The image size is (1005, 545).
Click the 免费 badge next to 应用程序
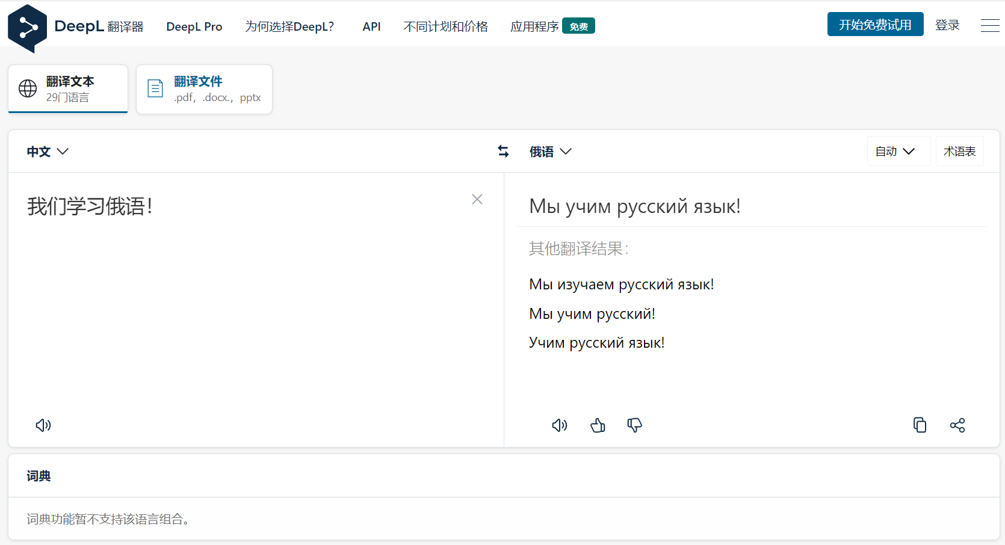coord(578,26)
